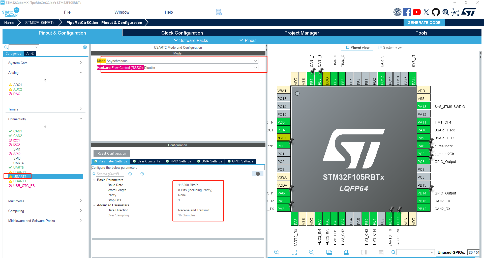
Task: Fit the chip view to window
Action: (294, 252)
